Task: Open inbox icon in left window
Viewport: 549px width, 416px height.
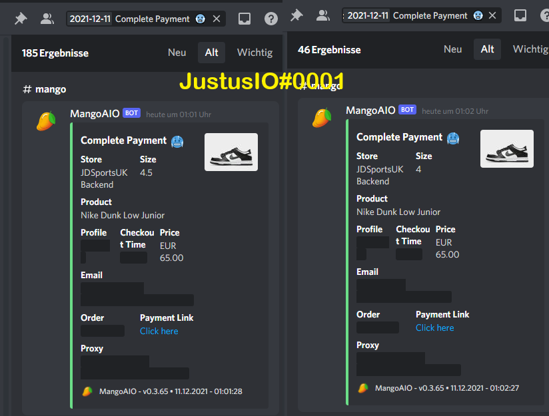Action: coord(245,19)
